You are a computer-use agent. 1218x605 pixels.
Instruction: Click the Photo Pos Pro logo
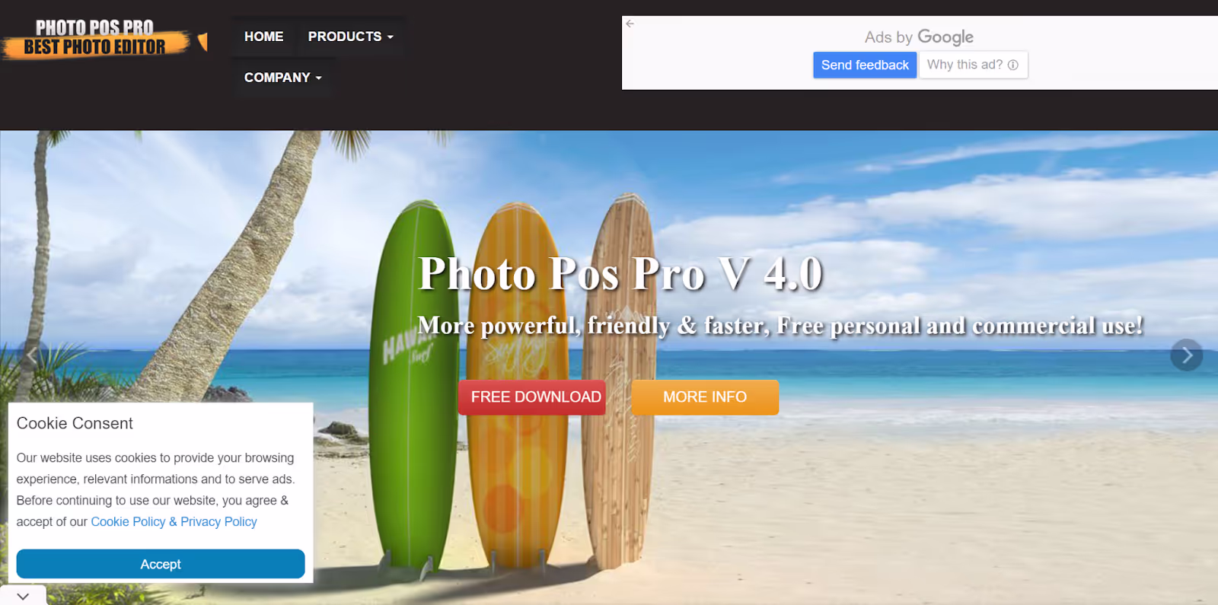(95, 39)
